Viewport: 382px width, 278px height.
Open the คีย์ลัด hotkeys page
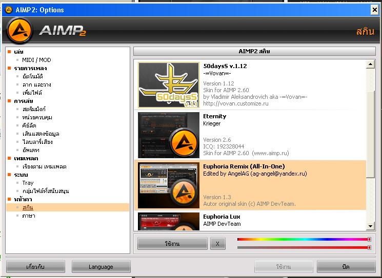click(x=29, y=125)
